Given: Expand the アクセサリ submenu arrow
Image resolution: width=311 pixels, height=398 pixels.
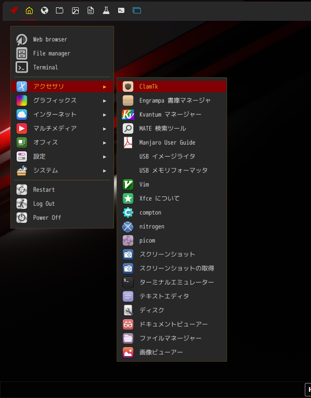Looking at the screenshot, I should [105, 87].
